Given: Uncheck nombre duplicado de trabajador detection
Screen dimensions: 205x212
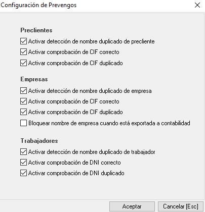Looking at the screenshot, I should pos(23,152).
